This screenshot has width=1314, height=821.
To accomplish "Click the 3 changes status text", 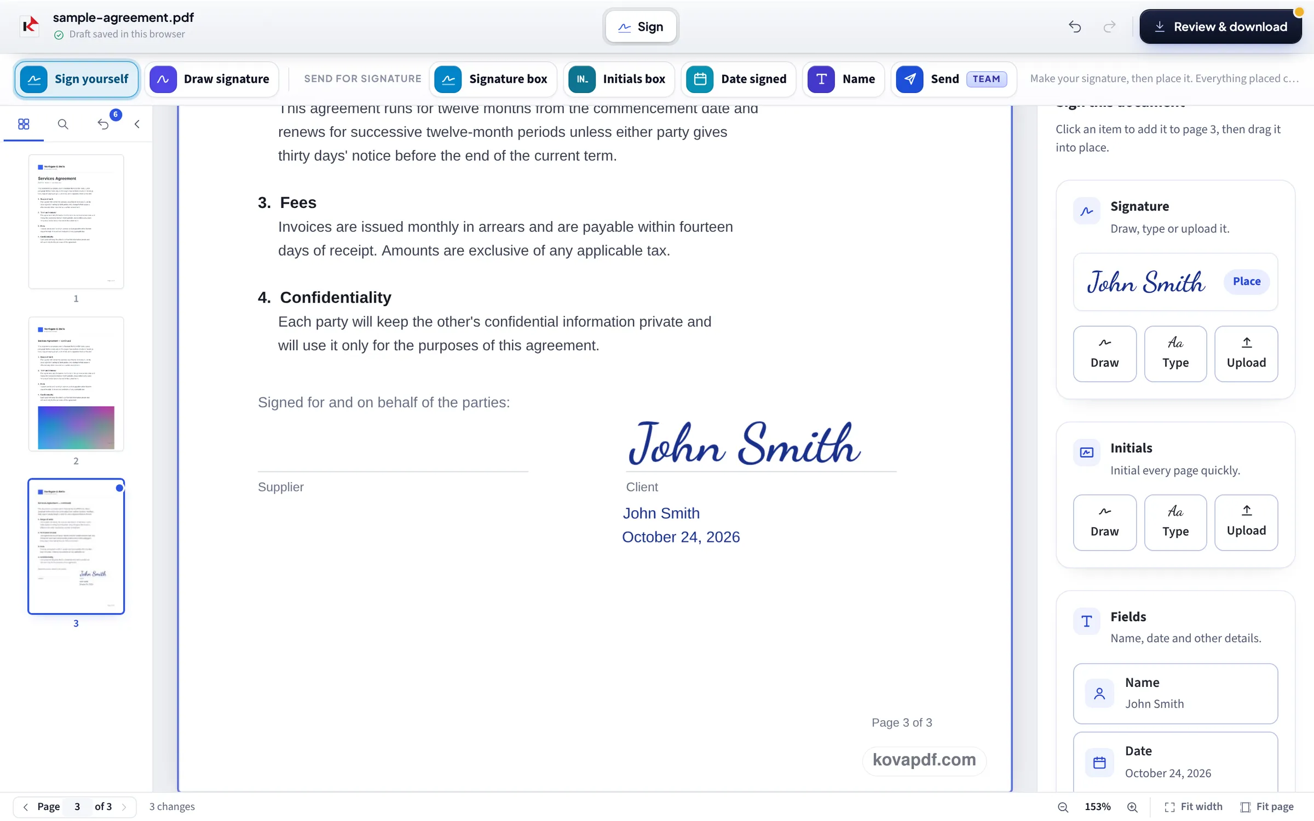I will 172,807.
